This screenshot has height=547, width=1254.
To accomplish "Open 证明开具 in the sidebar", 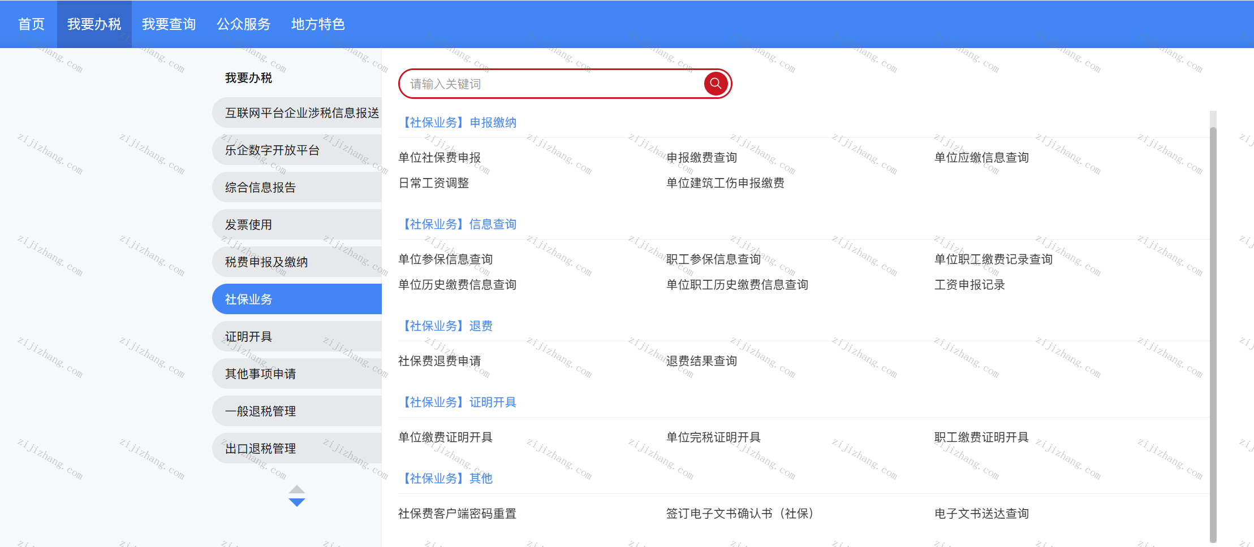I will (297, 337).
